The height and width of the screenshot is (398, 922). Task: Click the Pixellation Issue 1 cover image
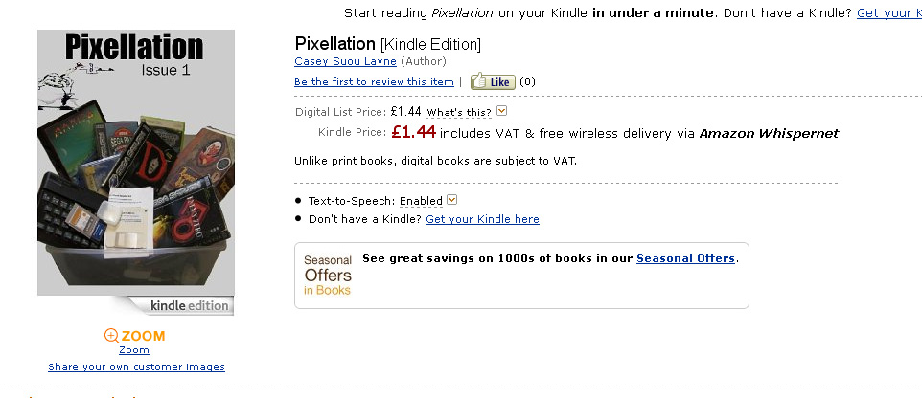135,163
